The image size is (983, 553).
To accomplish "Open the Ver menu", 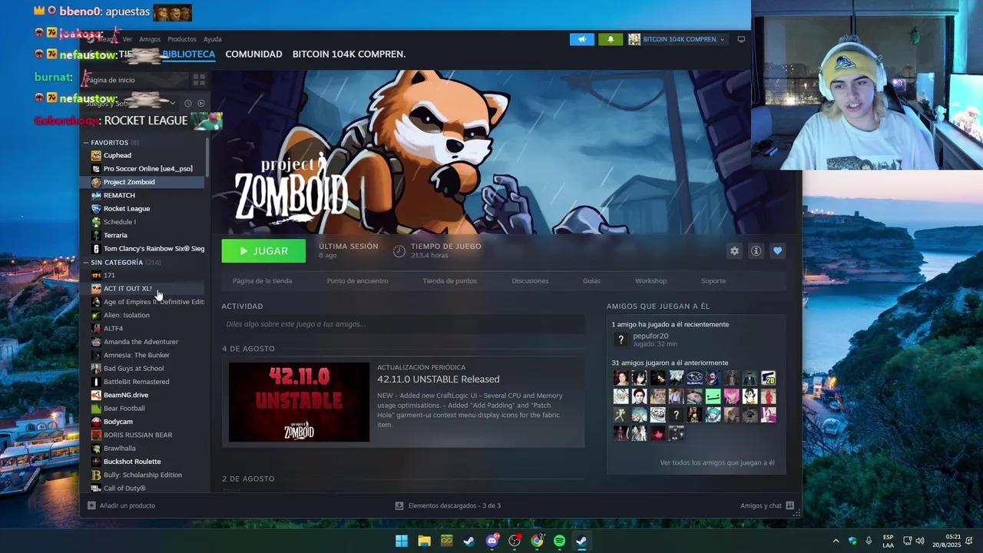I will click(x=127, y=39).
